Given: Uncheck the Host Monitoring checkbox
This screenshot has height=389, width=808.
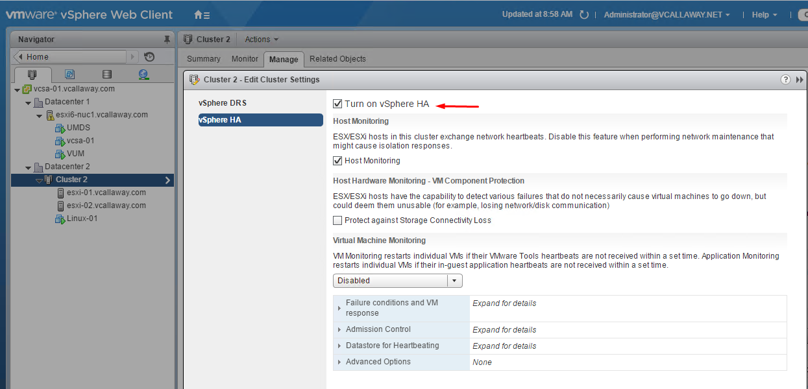Looking at the screenshot, I should 337,161.
